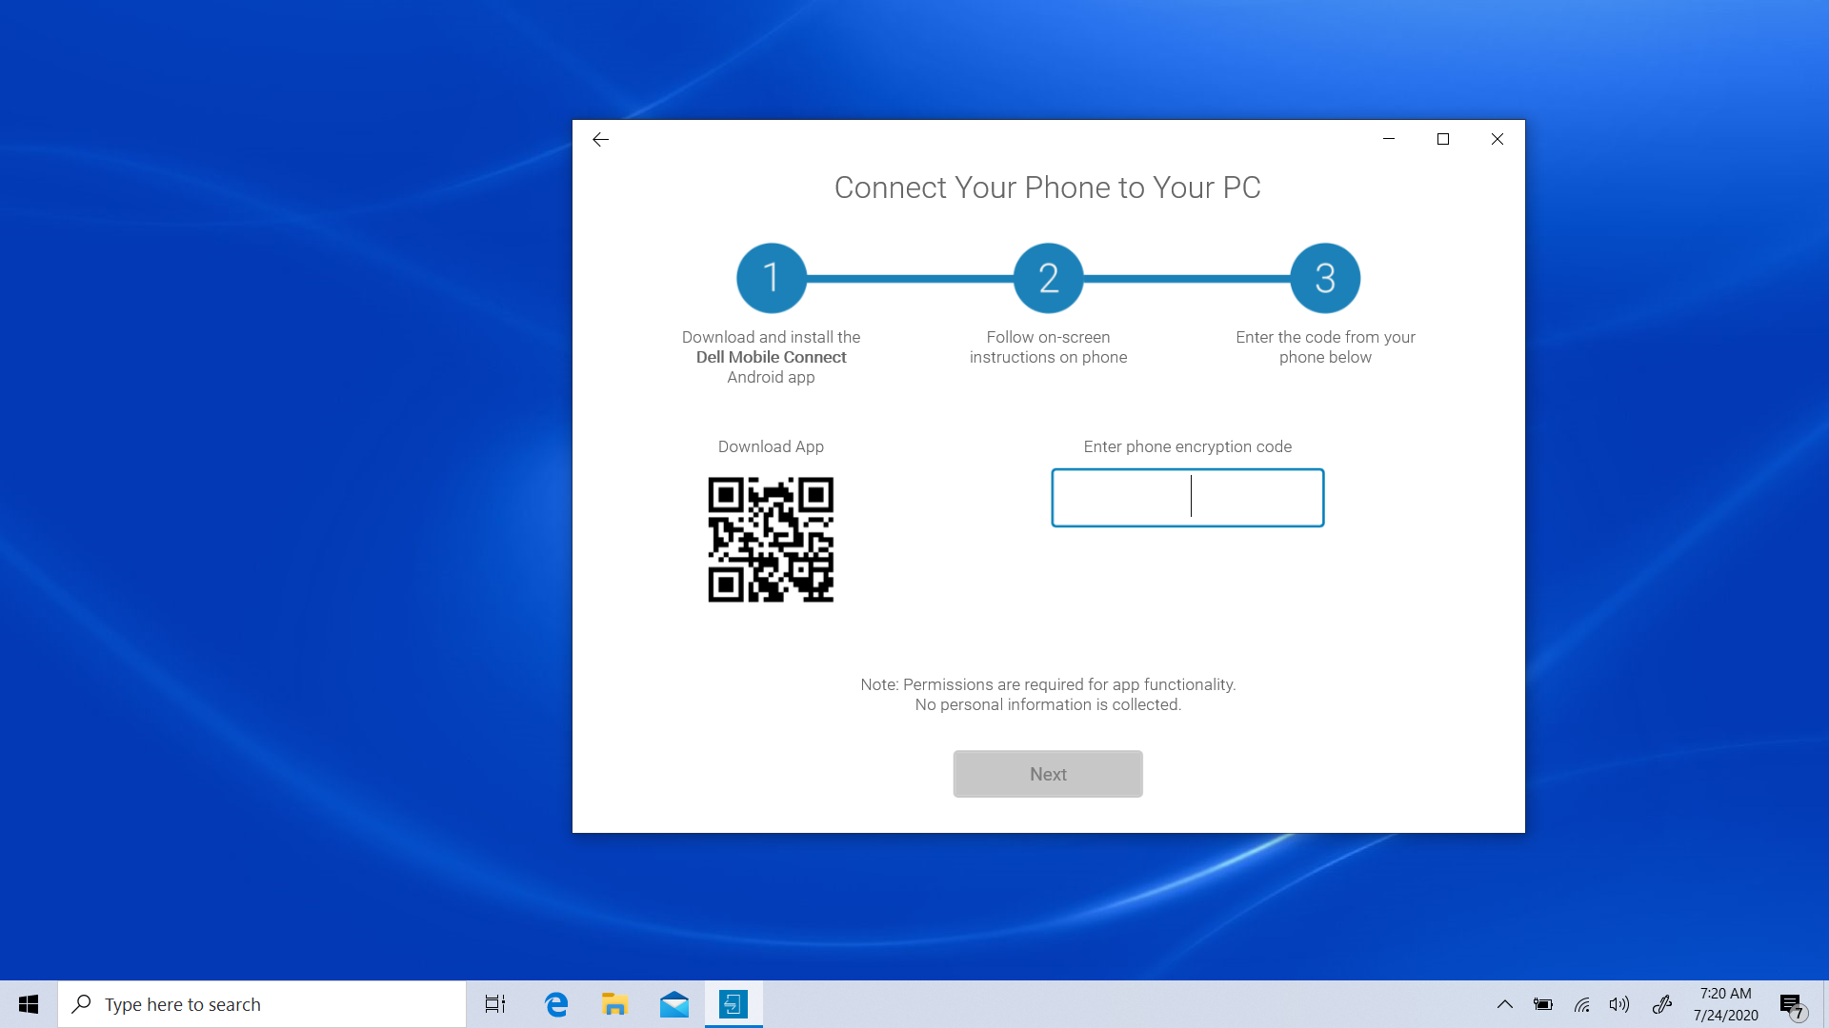Open the Wi-Fi network flyout

[x=1582, y=1004]
